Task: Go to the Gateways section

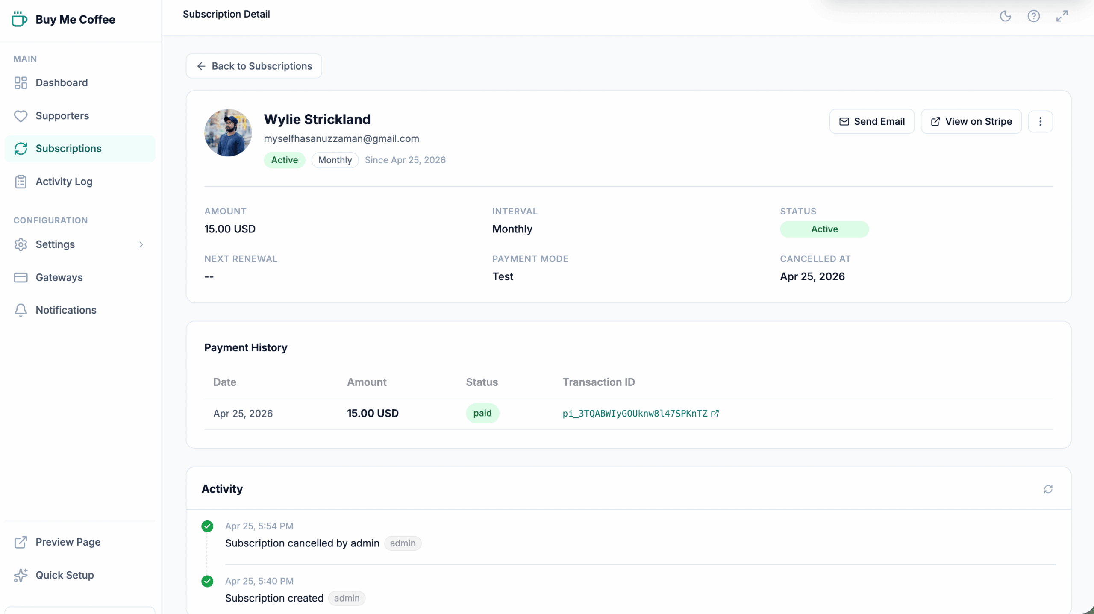Action: 59,277
